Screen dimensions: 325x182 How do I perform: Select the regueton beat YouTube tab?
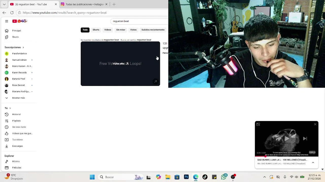pyautogui.click(x=34, y=4)
